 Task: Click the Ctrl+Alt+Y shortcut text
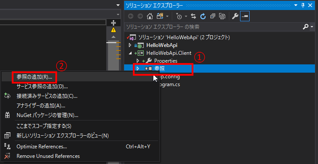tap(138, 147)
